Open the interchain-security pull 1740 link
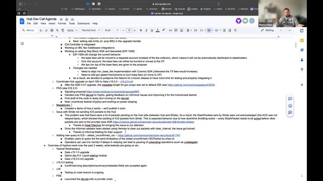 pos(149,135)
